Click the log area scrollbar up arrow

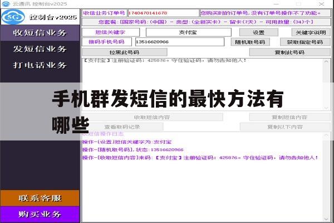tap(326, 135)
